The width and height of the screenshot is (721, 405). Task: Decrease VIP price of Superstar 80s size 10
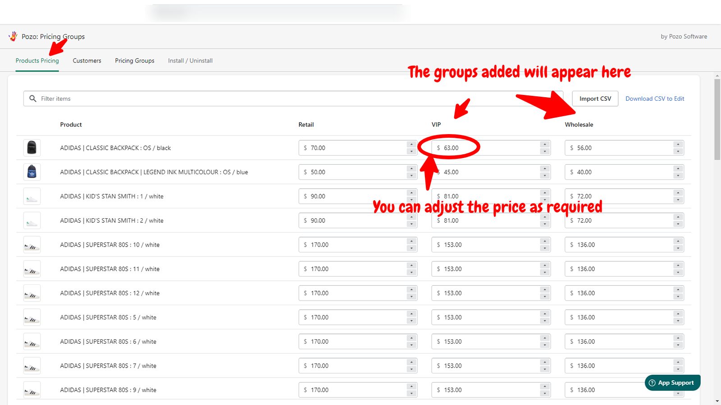tap(545, 248)
